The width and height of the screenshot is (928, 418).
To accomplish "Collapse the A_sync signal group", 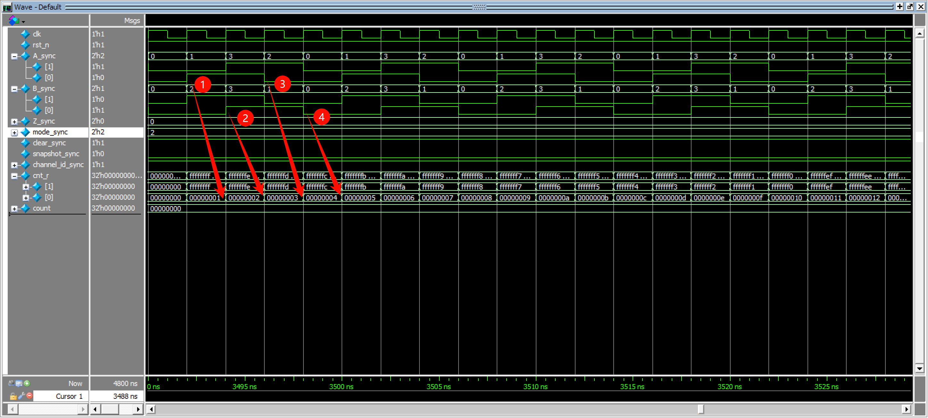I will click(14, 56).
